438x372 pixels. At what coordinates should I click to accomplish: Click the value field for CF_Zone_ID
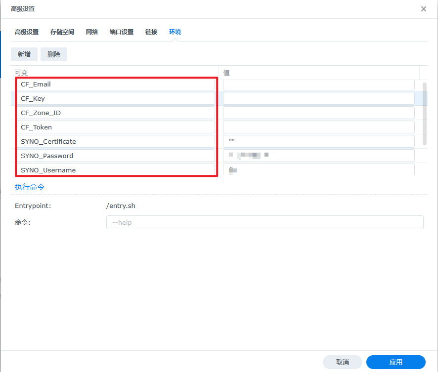319,113
